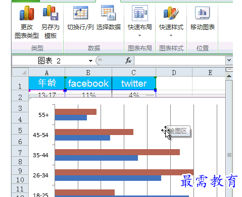Select row 1 header
Screen dimensions: 242x197
[x=20, y=84]
